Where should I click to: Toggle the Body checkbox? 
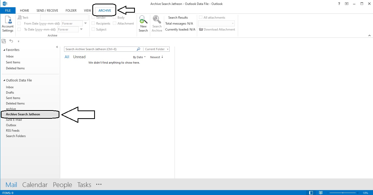coord(115,18)
